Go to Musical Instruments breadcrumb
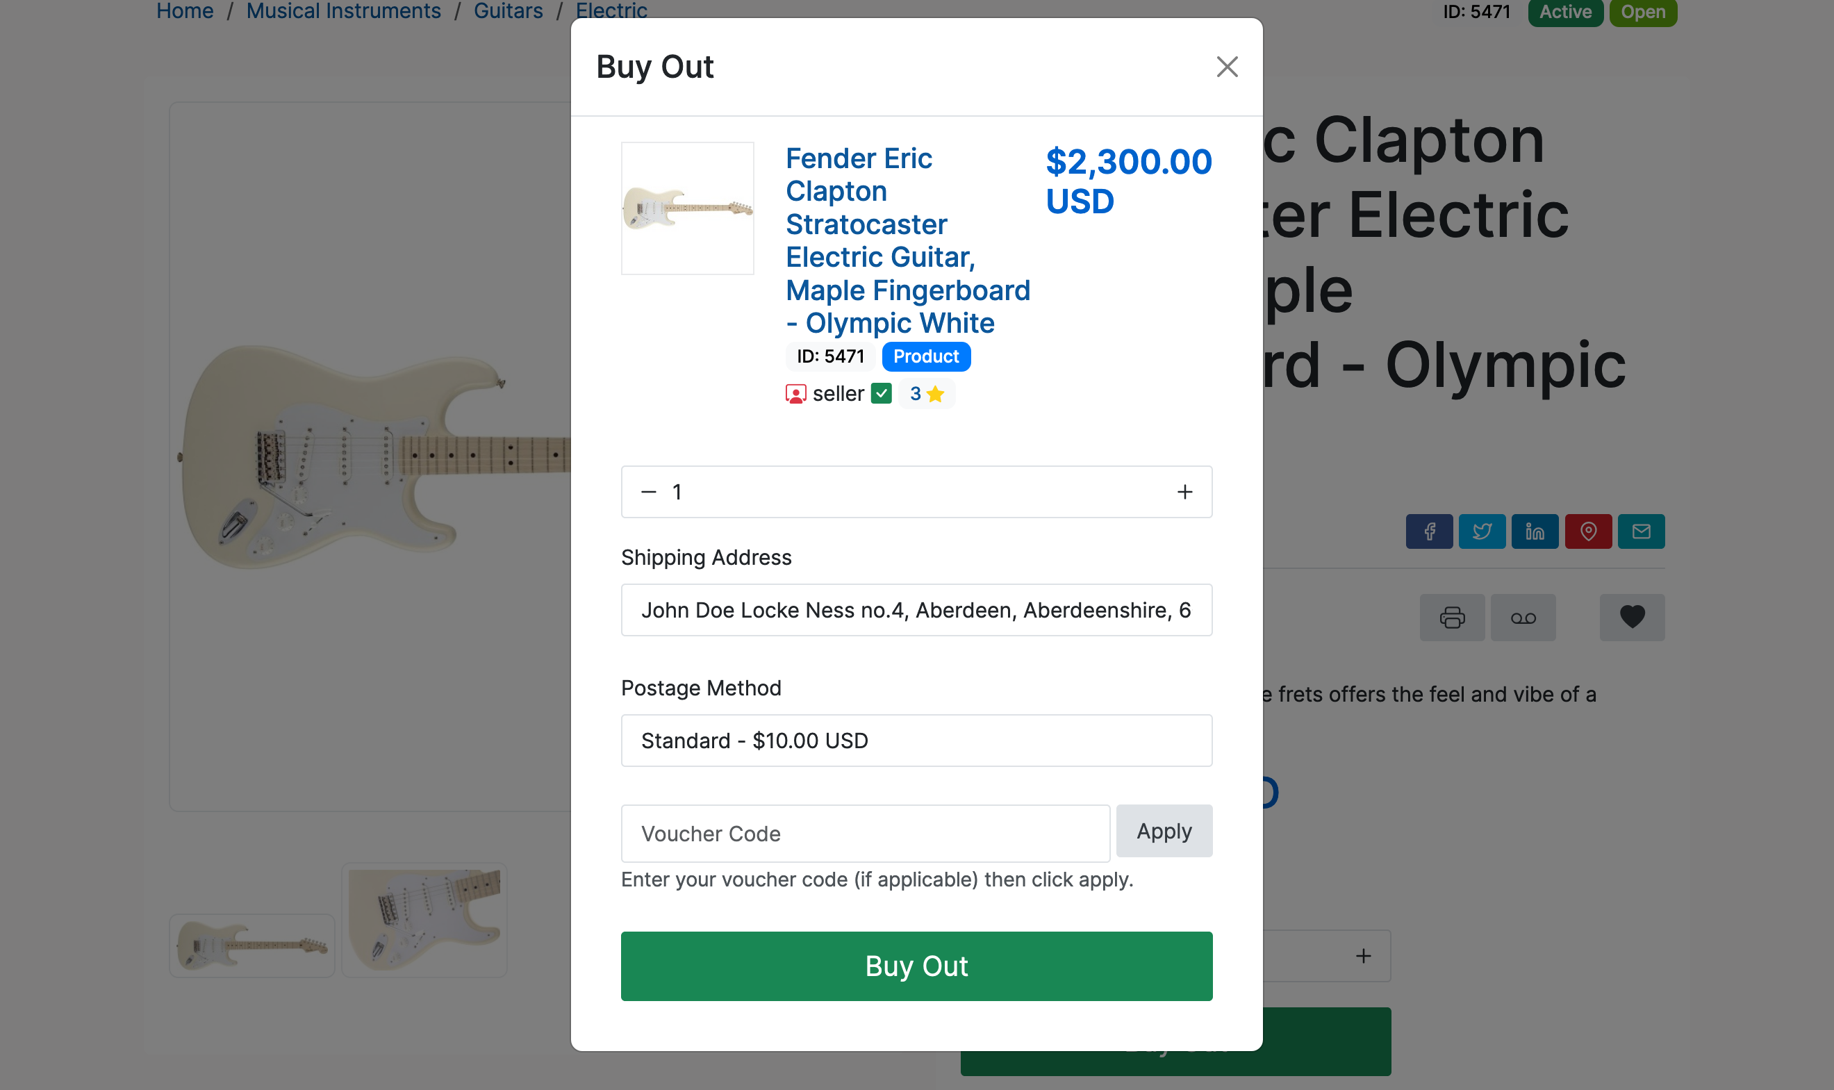 click(x=343, y=11)
